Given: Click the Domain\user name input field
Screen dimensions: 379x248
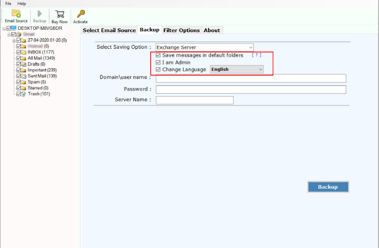Looking at the screenshot, I should [251, 78].
